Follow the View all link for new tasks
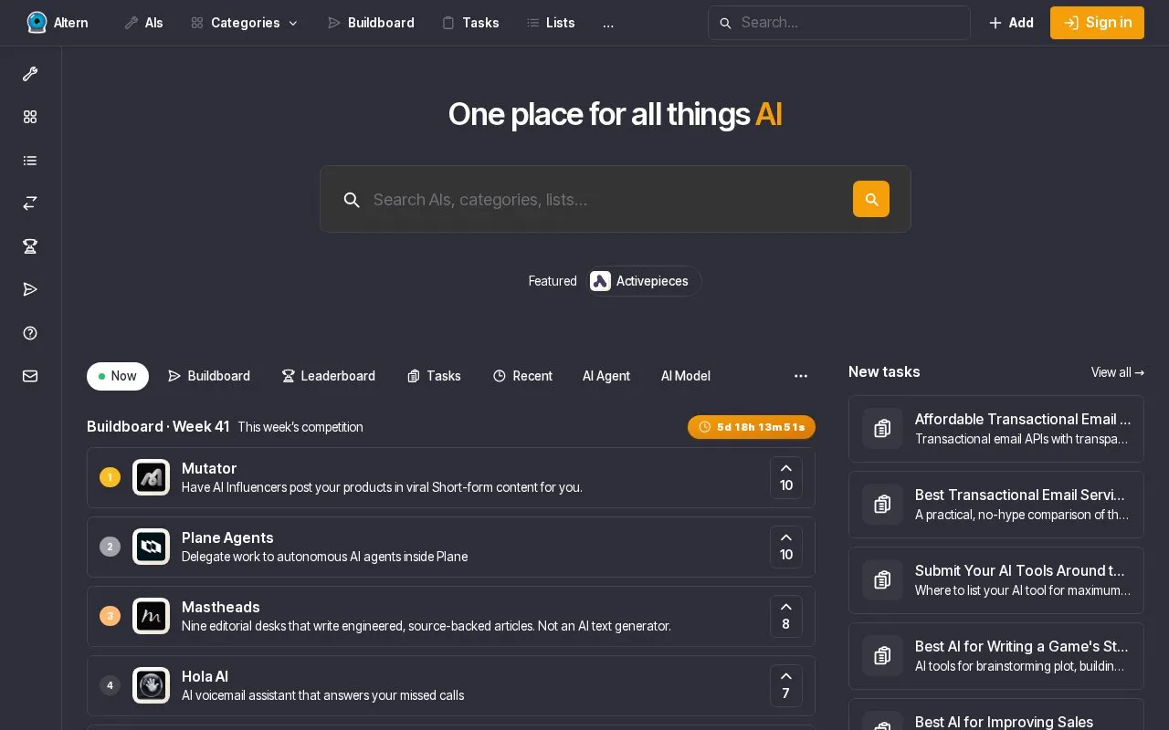Viewport: 1169px width, 730px height. click(x=1118, y=372)
